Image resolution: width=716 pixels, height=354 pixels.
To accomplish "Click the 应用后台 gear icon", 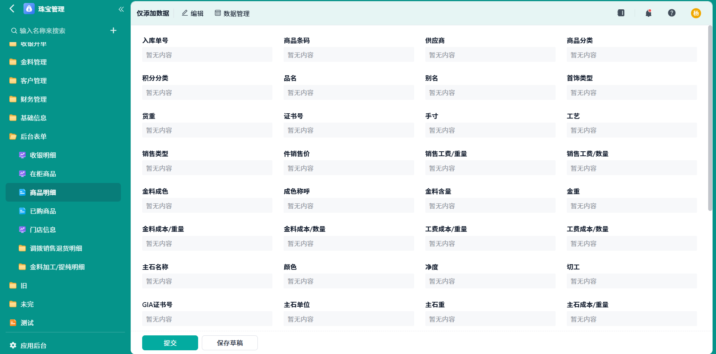I will (13, 345).
